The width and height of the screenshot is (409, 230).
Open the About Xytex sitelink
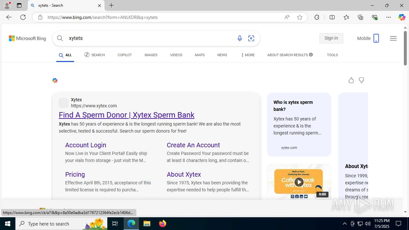click(184, 174)
